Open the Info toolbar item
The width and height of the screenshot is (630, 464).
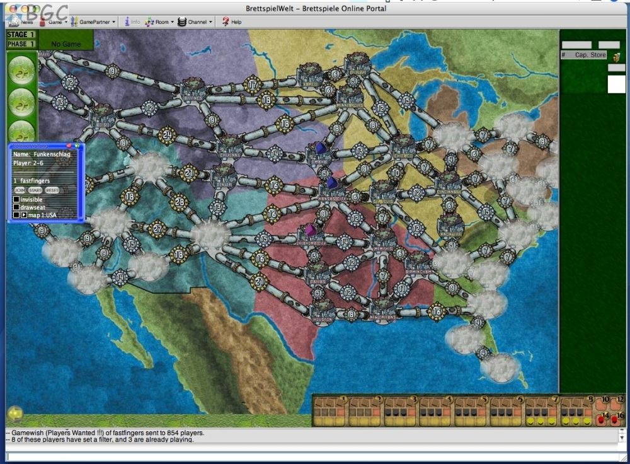pyautogui.click(x=132, y=21)
